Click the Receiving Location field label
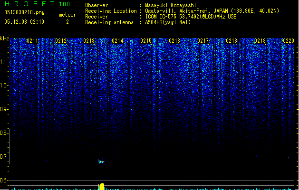299x190 pixels. click(x=111, y=11)
